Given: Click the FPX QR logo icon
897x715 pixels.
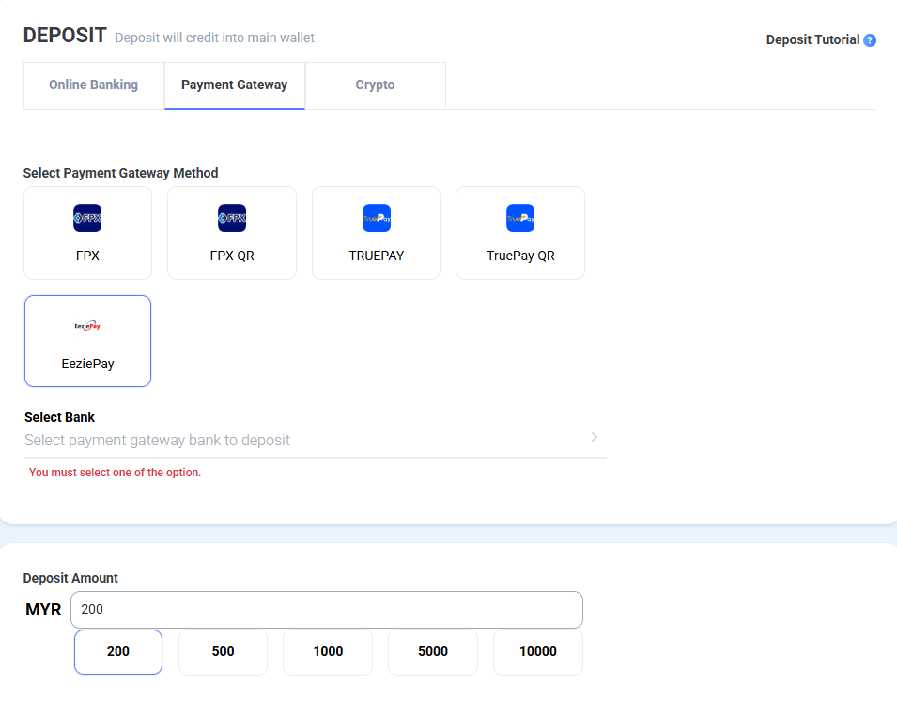Looking at the screenshot, I should click(x=232, y=218).
